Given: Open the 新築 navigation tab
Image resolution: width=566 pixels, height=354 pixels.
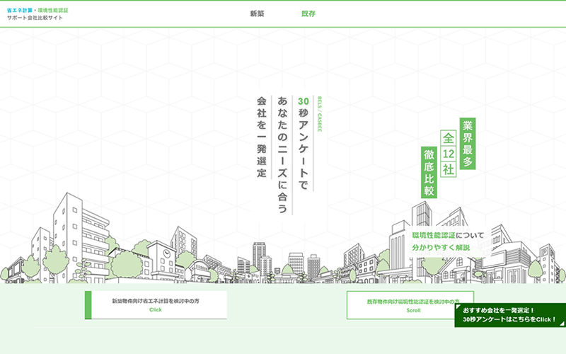Looking at the screenshot, I should click(x=257, y=14).
